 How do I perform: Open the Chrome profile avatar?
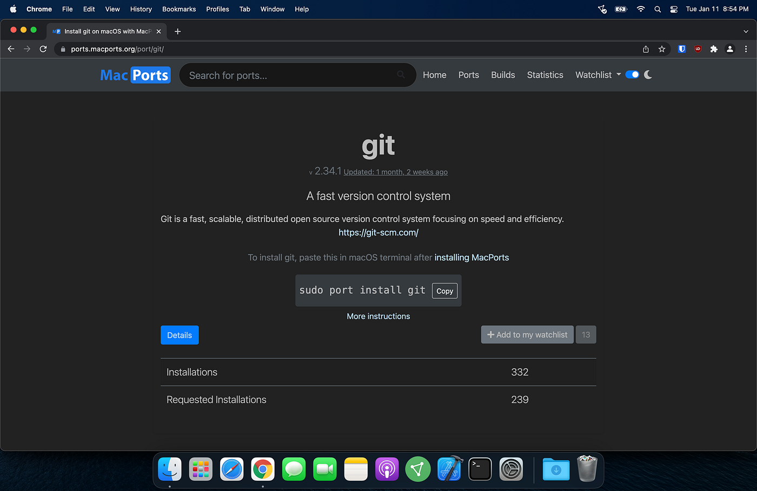tap(730, 49)
